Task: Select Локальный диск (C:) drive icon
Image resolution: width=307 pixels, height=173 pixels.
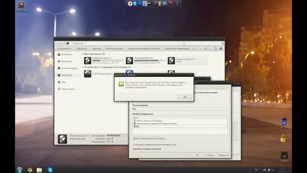Action: 87,61
